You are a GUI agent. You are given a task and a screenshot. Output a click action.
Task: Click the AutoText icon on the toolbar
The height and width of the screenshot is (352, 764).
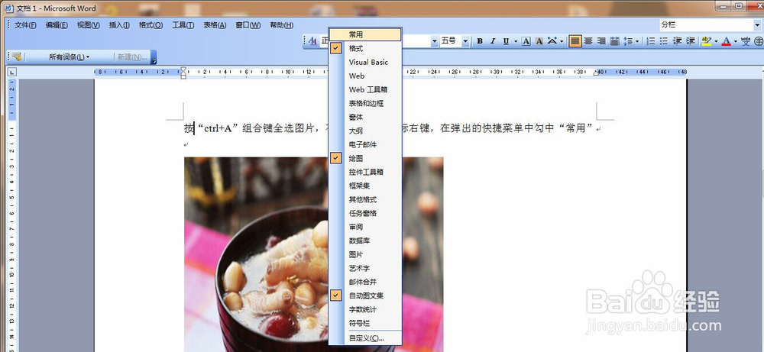17,57
